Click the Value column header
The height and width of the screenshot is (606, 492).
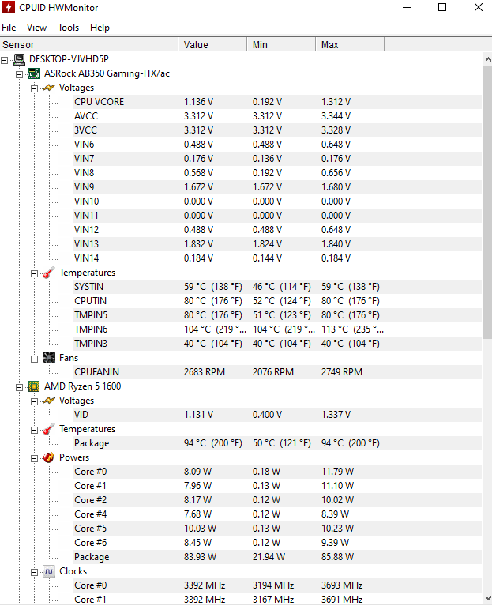[x=212, y=44]
